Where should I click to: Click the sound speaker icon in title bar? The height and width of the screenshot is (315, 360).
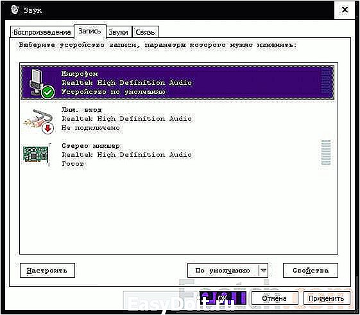coord(15,10)
